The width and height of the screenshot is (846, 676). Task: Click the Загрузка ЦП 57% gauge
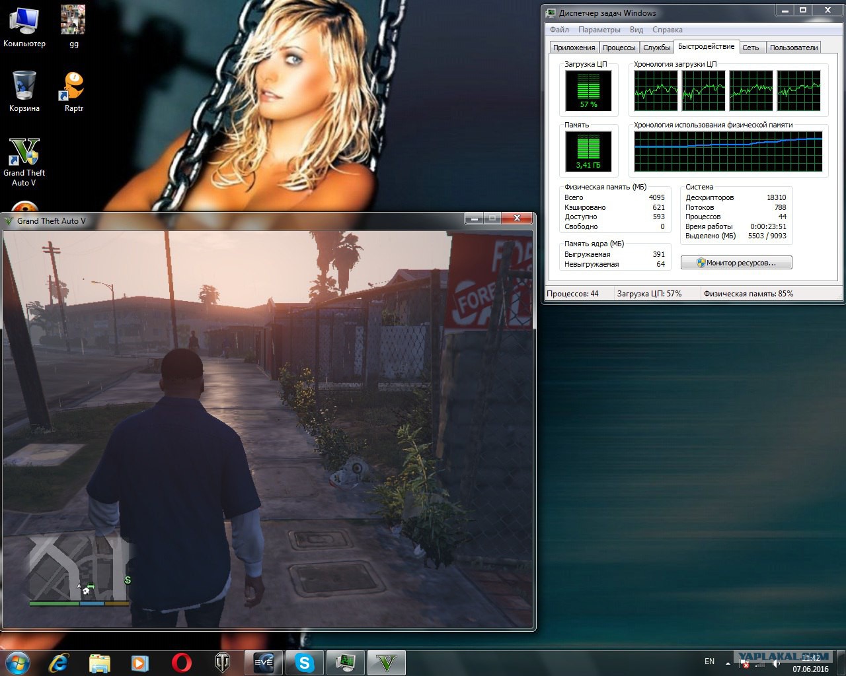(x=588, y=91)
